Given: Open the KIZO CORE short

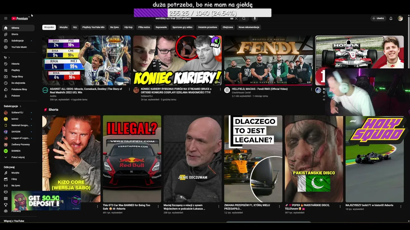Looking at the screenshot, I should coord(71,159).
